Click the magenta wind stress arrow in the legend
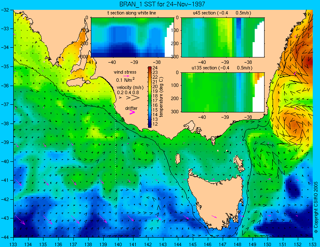 point(126,76)
